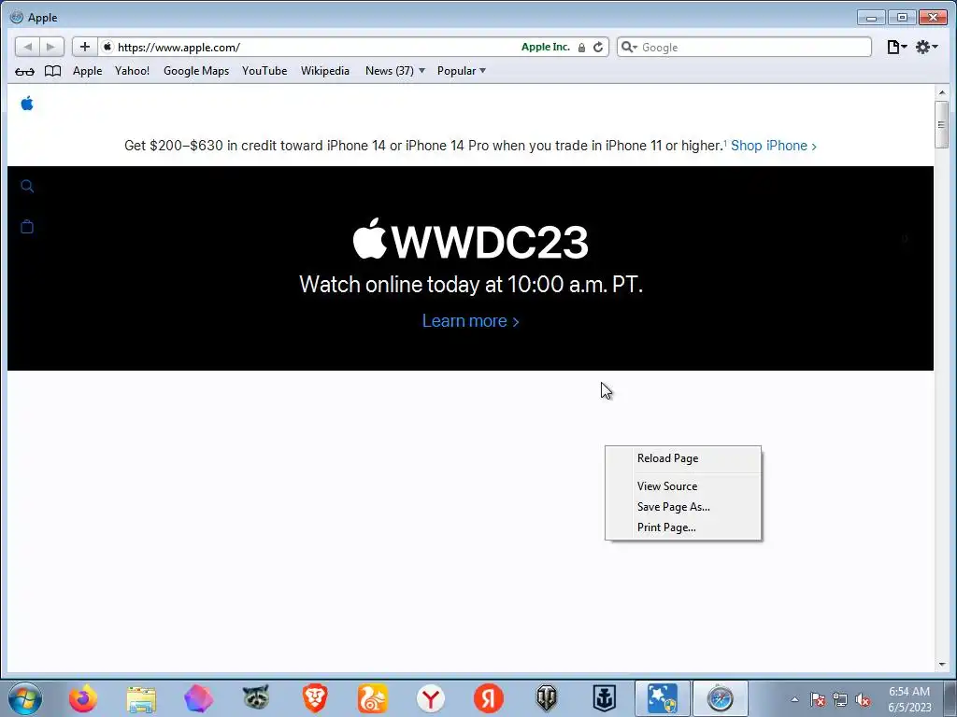This screenshot has height=717, width=957.
Task: Expand the Popular bookmarks folder
Action: coord(462,71)
